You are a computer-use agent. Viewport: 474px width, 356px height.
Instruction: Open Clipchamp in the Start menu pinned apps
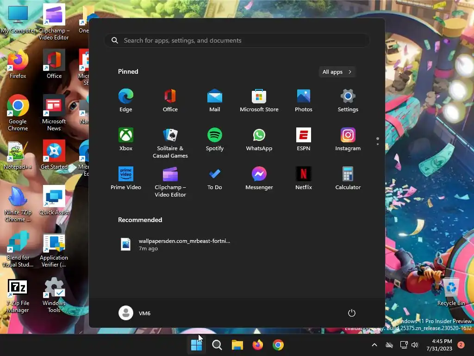(x=170, y=182)
